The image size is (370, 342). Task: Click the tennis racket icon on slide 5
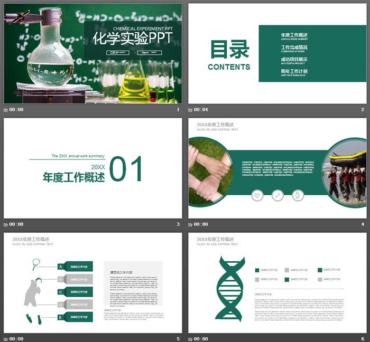point(36,264)
